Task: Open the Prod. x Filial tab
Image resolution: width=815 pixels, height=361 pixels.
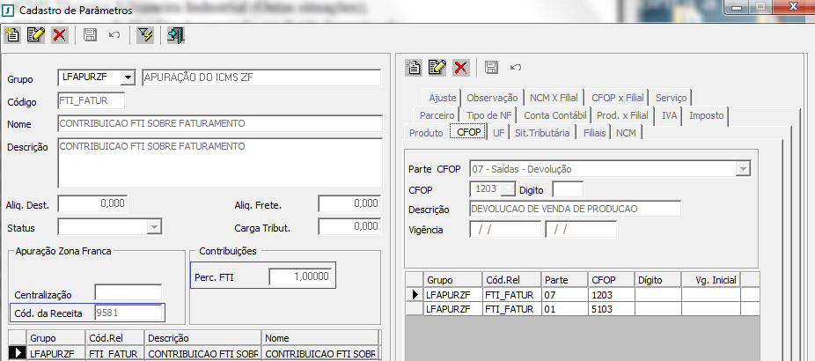Action: click(622, 115)
